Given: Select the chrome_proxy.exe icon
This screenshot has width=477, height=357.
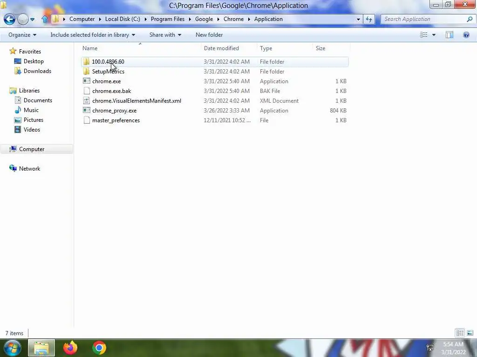Looking at the screenshot, I should click(x=87, y=111).
